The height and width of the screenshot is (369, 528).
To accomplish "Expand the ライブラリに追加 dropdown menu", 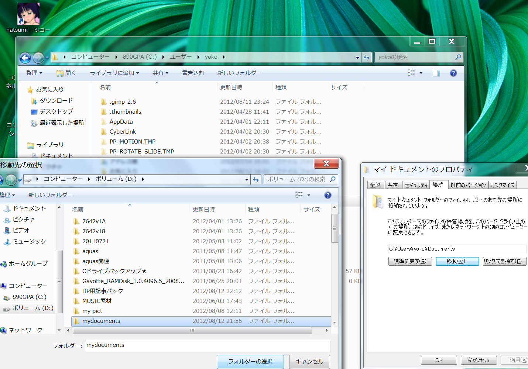I will 114,73.
